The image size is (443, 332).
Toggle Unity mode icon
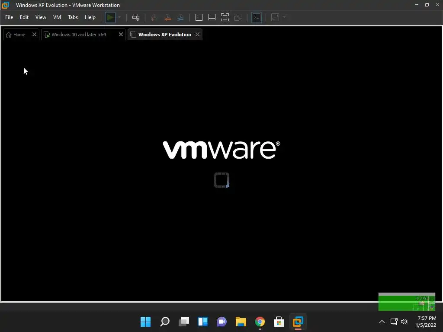tap(238, 17)
